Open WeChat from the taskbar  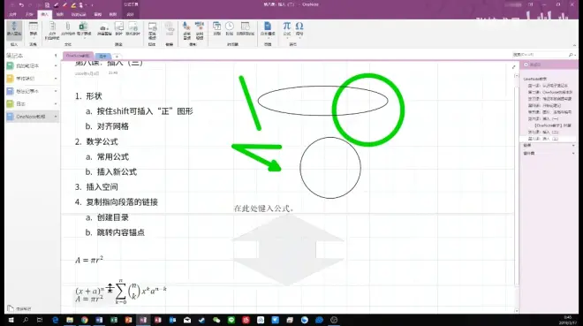click(216, 320)
